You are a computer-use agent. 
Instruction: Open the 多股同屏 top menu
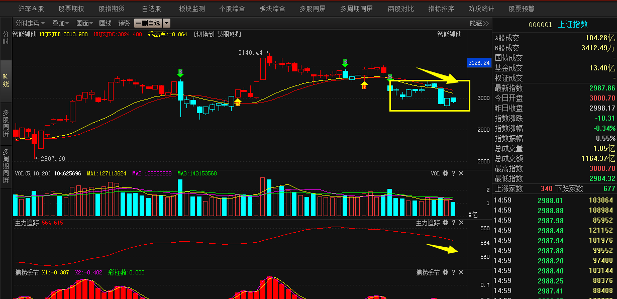[x=313, y=9]
